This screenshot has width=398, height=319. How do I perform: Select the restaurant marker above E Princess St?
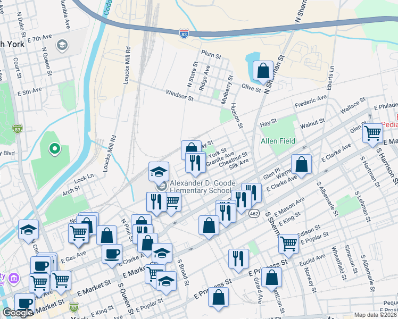(238, 259)
